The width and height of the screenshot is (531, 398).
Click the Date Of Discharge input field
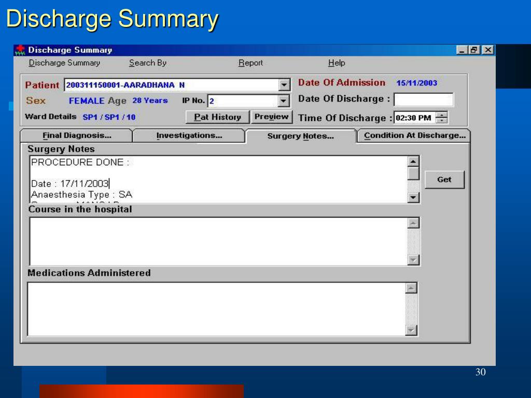pyautogui.click(x=423, y=99)
